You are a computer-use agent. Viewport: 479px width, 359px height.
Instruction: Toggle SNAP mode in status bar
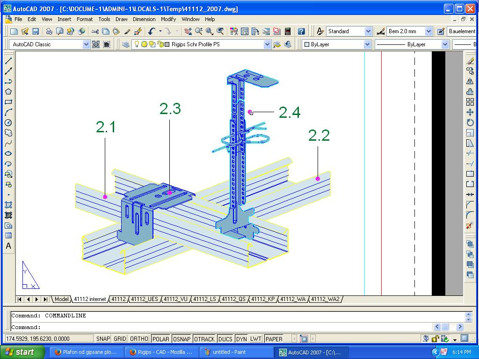click(103, 339)
